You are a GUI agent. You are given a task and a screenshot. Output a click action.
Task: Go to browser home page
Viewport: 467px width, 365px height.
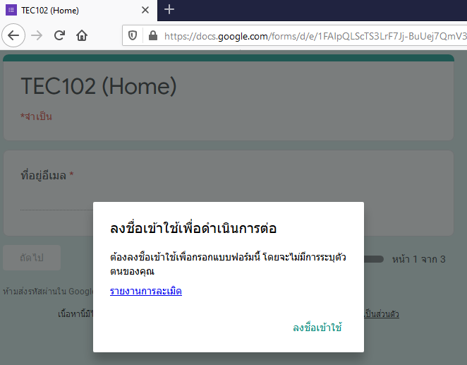click(x=82, y=35)
